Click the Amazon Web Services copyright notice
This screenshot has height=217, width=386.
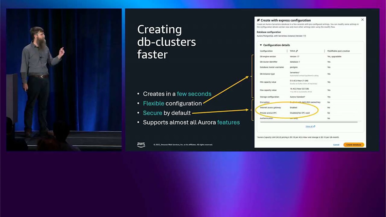click(x=183, y=145)
